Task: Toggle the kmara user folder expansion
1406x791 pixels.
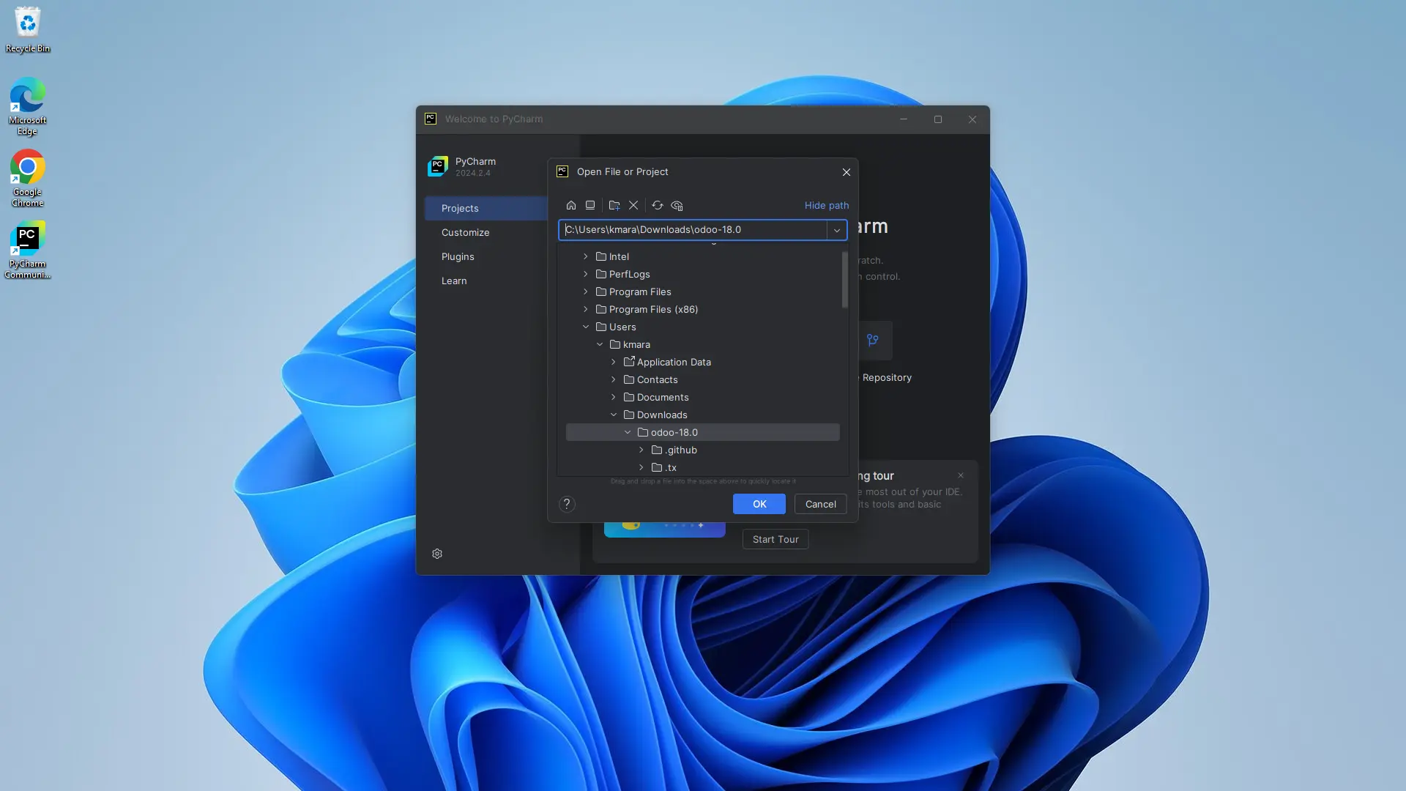Action: click(x=600, y=343)
